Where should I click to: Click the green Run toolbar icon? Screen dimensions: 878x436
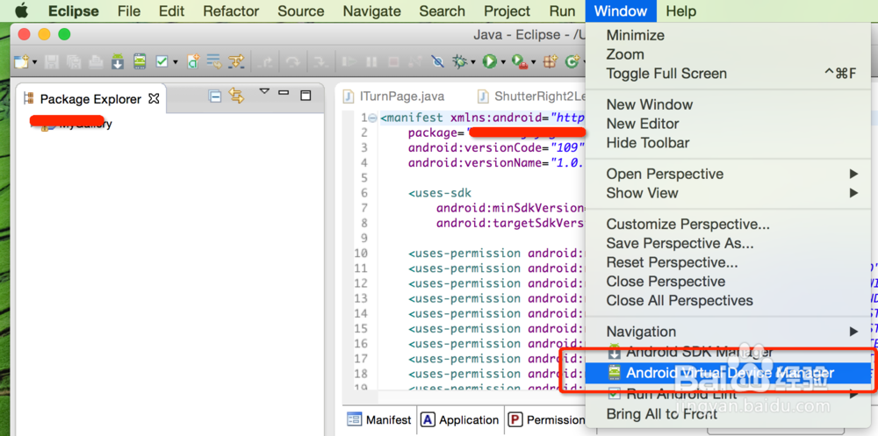tap(490, 61)
